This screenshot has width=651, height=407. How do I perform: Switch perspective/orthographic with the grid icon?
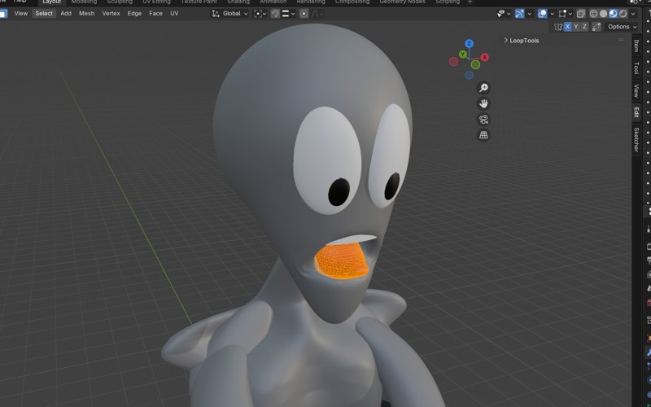tap(483, 135)
